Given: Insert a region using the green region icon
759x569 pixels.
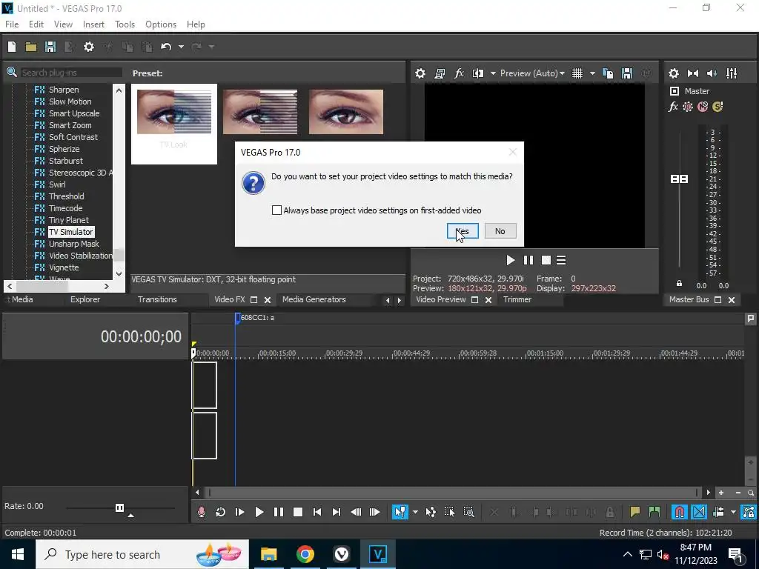Looking at the screenshot, I should pos(654,512).
